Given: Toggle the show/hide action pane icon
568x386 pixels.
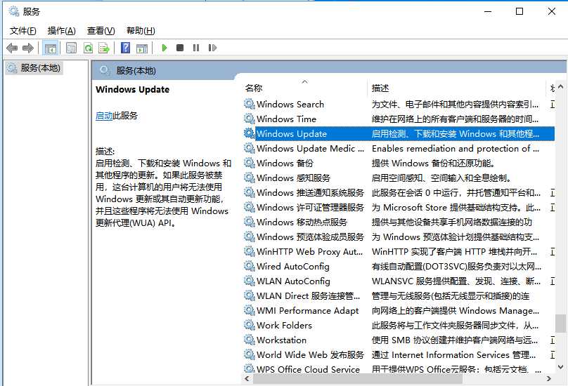Looking at the screenshot, I should point(142,48).
